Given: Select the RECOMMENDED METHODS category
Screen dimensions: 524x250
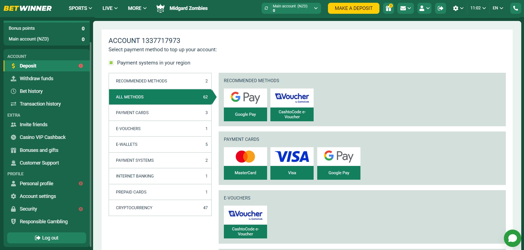Looking at the screenshot, I should 160,81.
